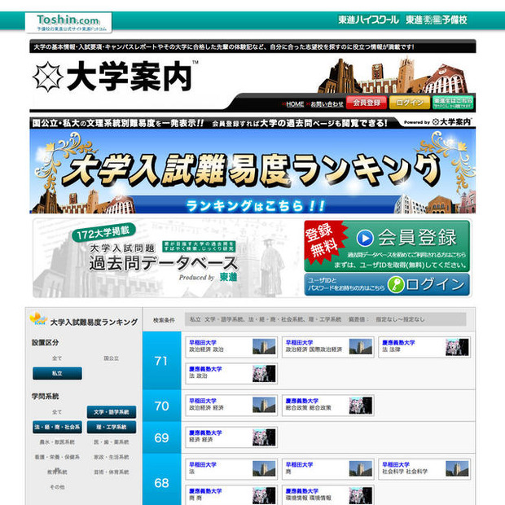This screenshot has height=505, width=505.
Task: Open 東進衛星予備校 link in top bar
Action: (x=437, y=20)
